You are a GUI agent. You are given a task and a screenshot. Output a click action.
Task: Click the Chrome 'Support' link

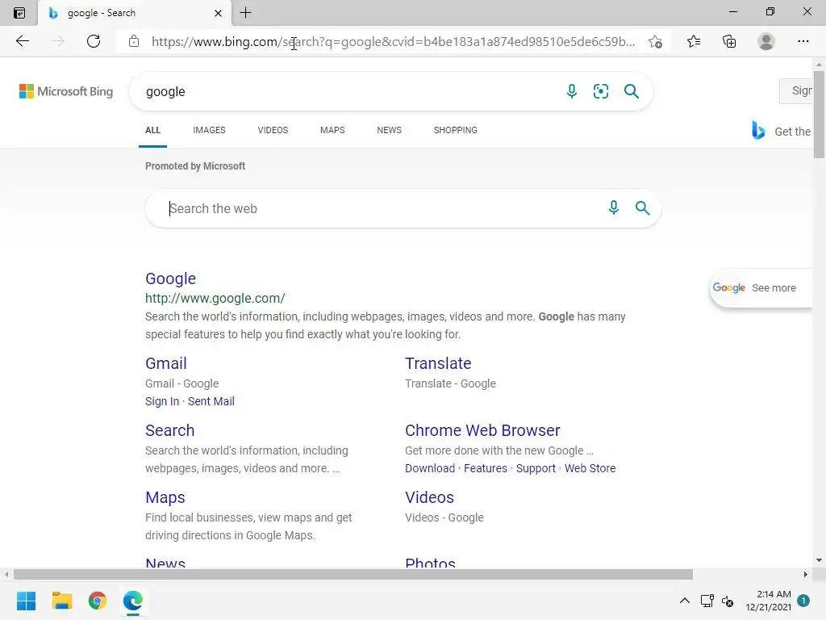536,468
